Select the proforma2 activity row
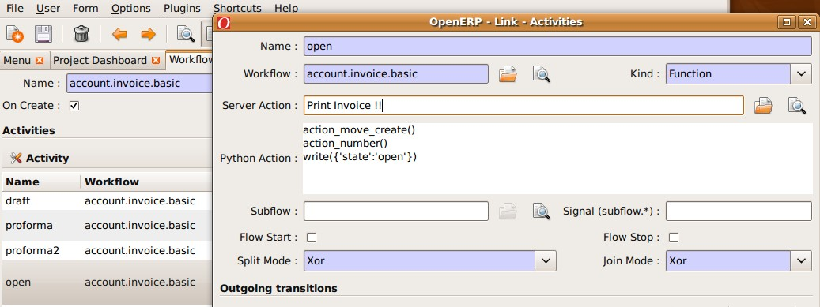820x307 pixels. click(107, 251)
